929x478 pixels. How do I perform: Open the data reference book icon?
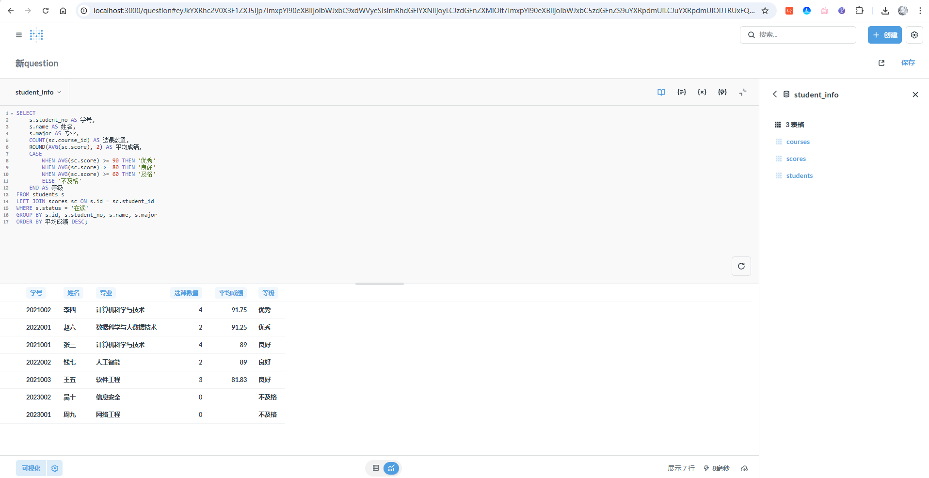coord(661,92)
